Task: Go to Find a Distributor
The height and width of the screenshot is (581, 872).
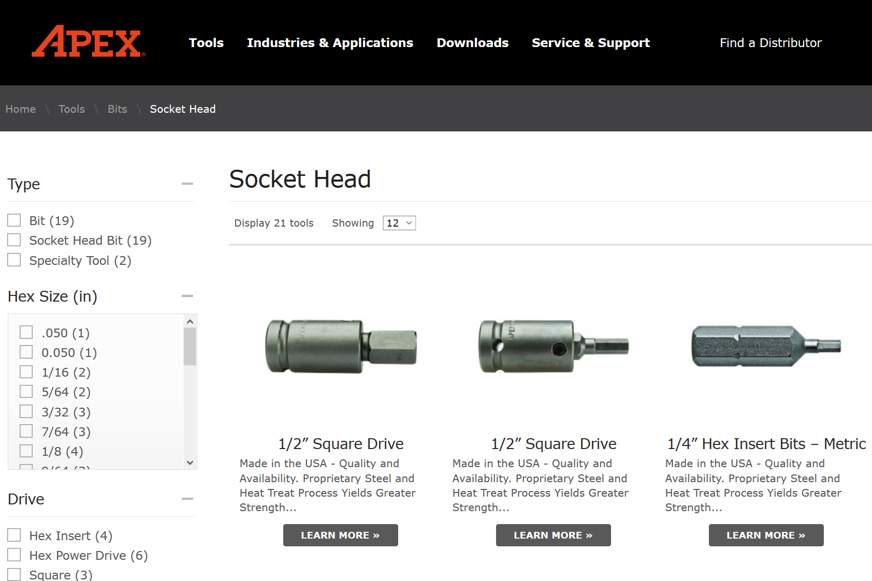Action: [x=771, y=43]
